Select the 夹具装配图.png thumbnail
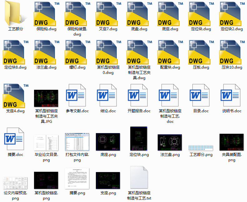The width and height of the screenshot is (247, 202). click(232, 142)
